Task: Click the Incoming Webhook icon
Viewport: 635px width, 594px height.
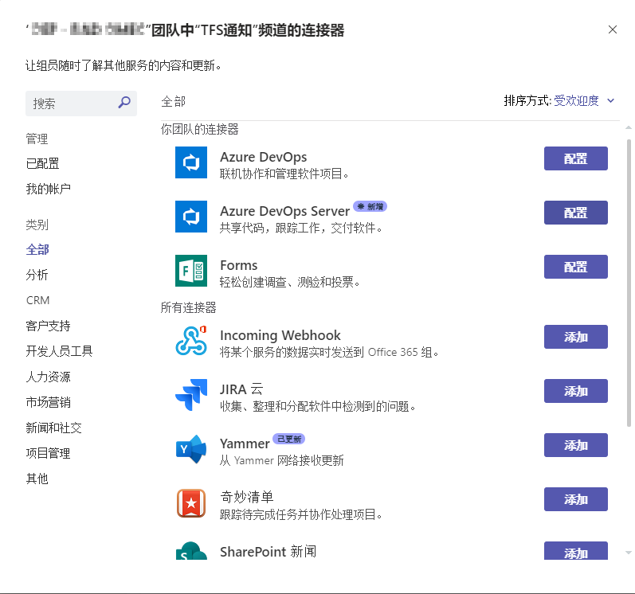Action: [191, 341]
